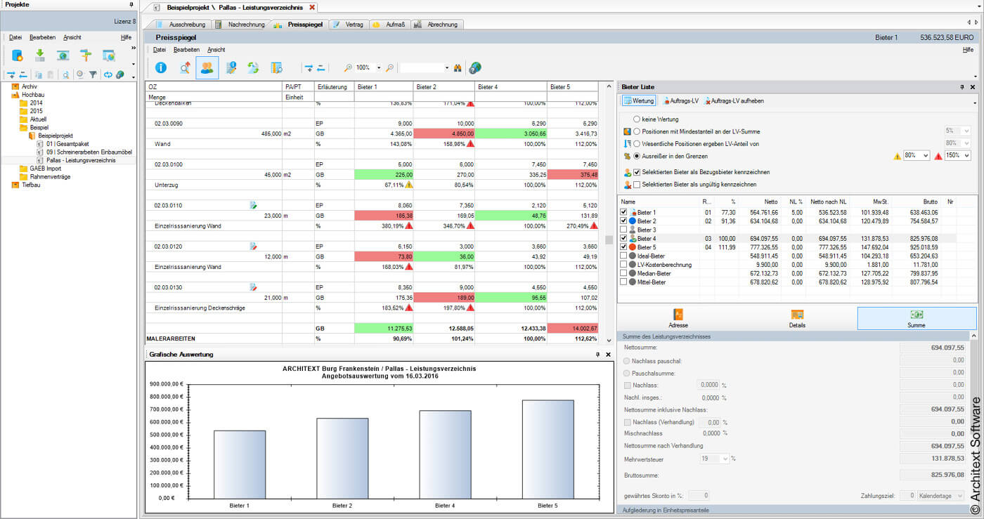The width and height of the screenshot is (984, 519).
Task: Click the zoom-out magnifier left of 100%
Action: (x=347, y=68)
